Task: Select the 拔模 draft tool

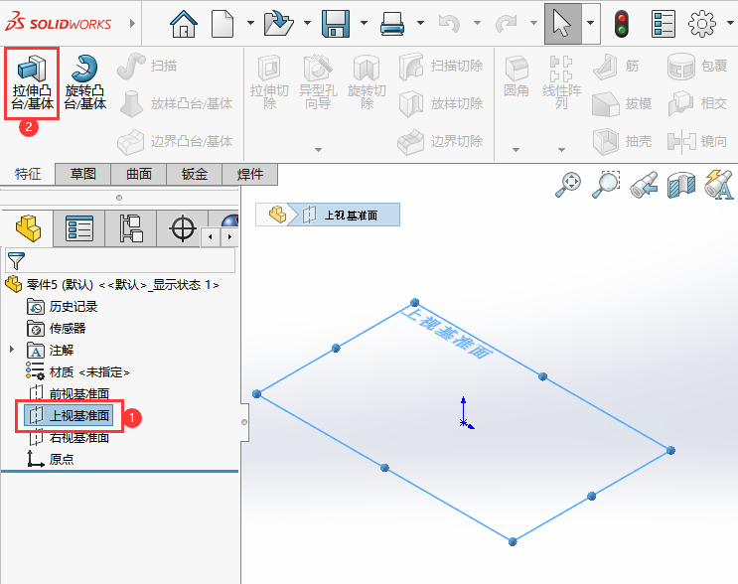Action: (622, 103)
